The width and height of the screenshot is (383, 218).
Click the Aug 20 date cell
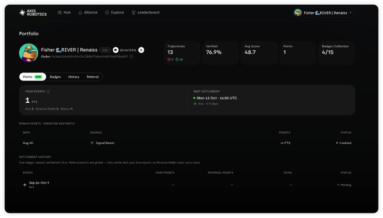coord(28,143)
